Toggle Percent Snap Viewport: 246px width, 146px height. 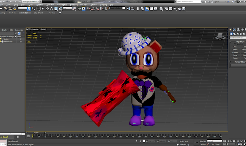click(x=97, y=9)
